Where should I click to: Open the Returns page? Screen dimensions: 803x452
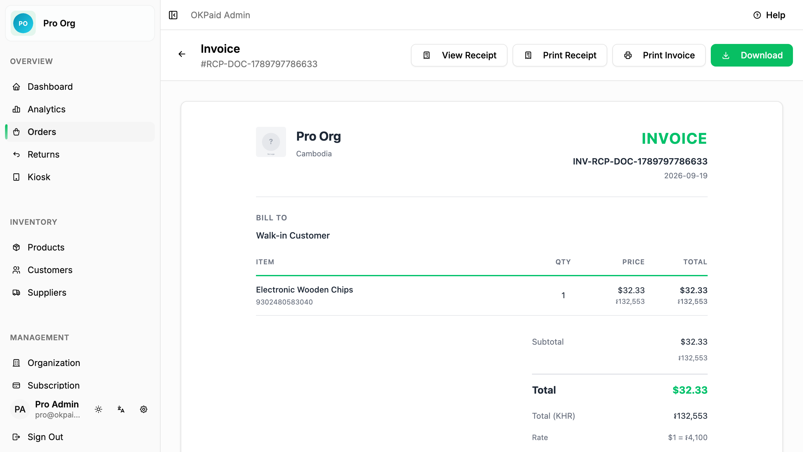(x=80, y=154)
